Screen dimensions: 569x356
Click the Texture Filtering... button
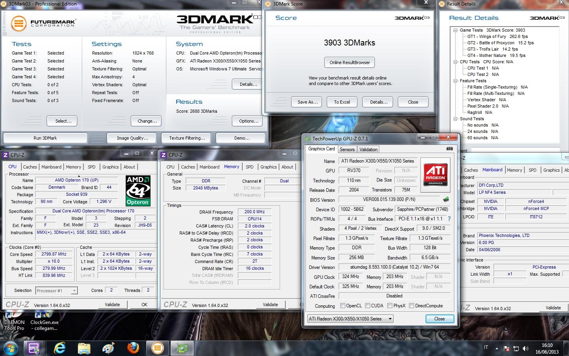coord(187,138)
